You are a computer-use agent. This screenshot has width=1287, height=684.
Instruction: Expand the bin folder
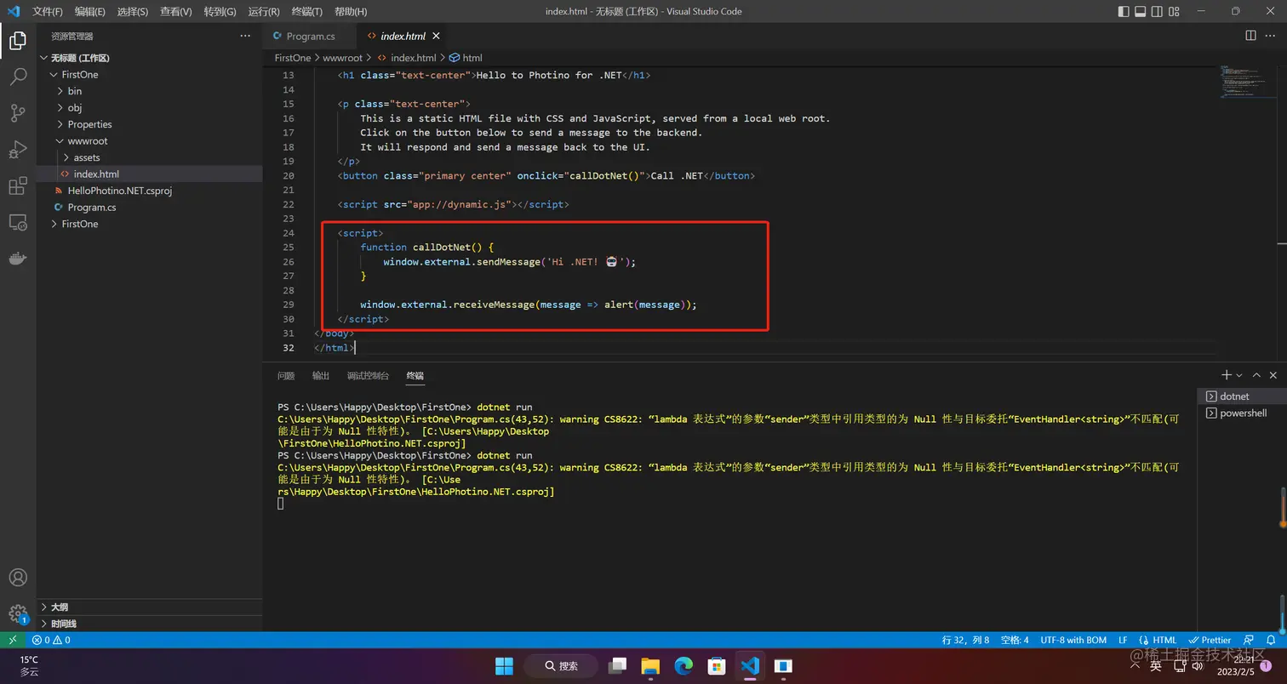(x=150, y=91)
